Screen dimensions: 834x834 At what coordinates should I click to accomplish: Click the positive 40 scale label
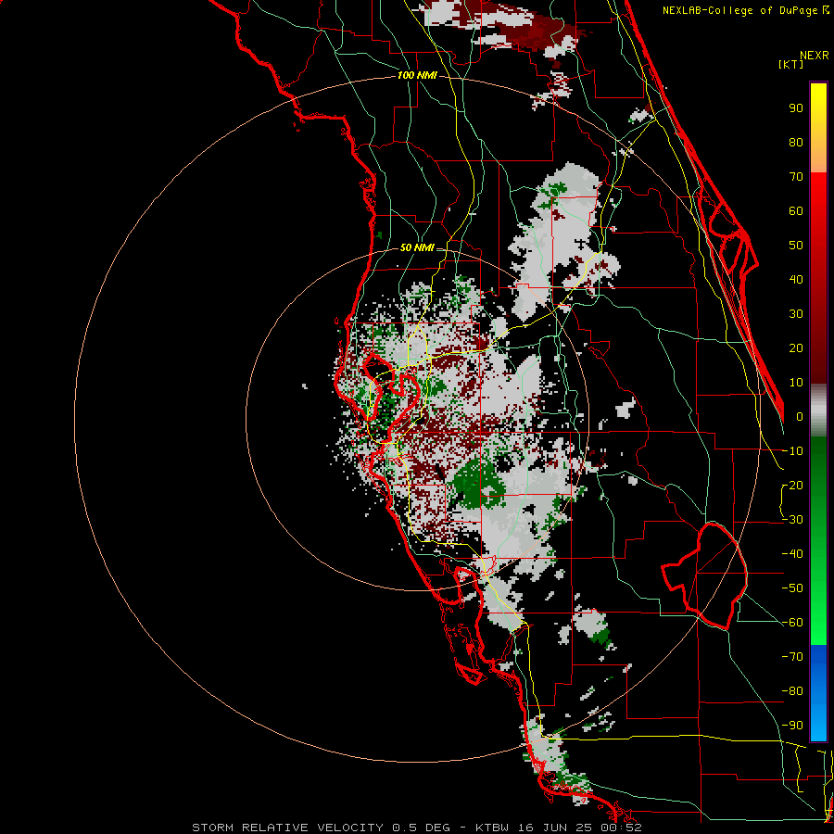[796, 279]
